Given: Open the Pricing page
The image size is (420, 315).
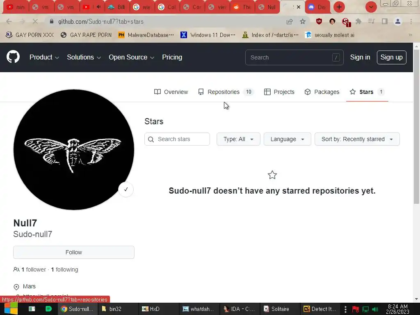Looking at the screenshot, I should point(172,57).
